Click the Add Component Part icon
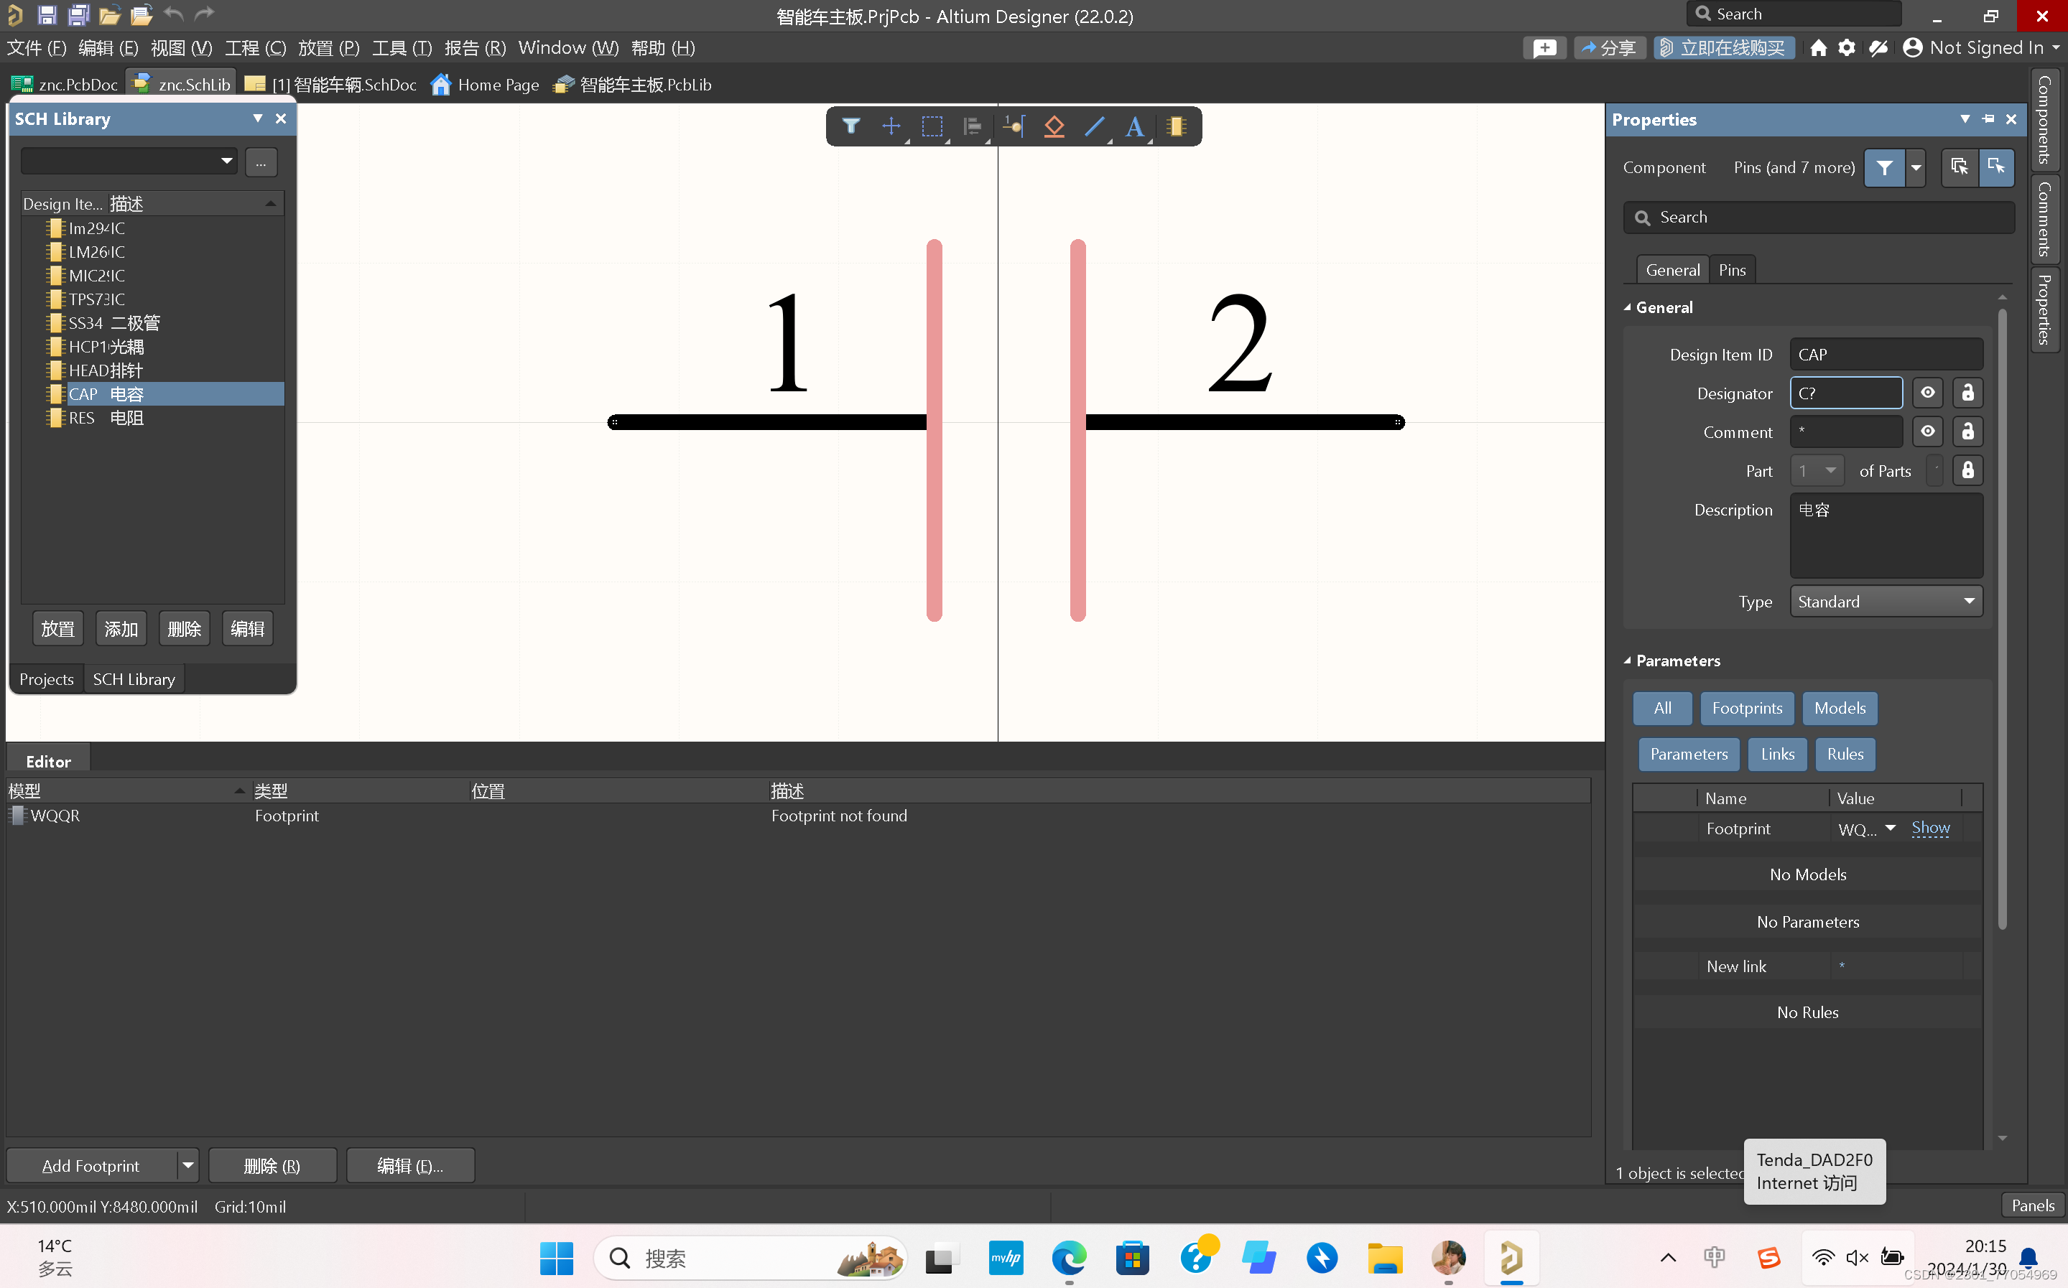Image resolution: width=2068 pixels, height=1288 pixels. point(1176,127)
